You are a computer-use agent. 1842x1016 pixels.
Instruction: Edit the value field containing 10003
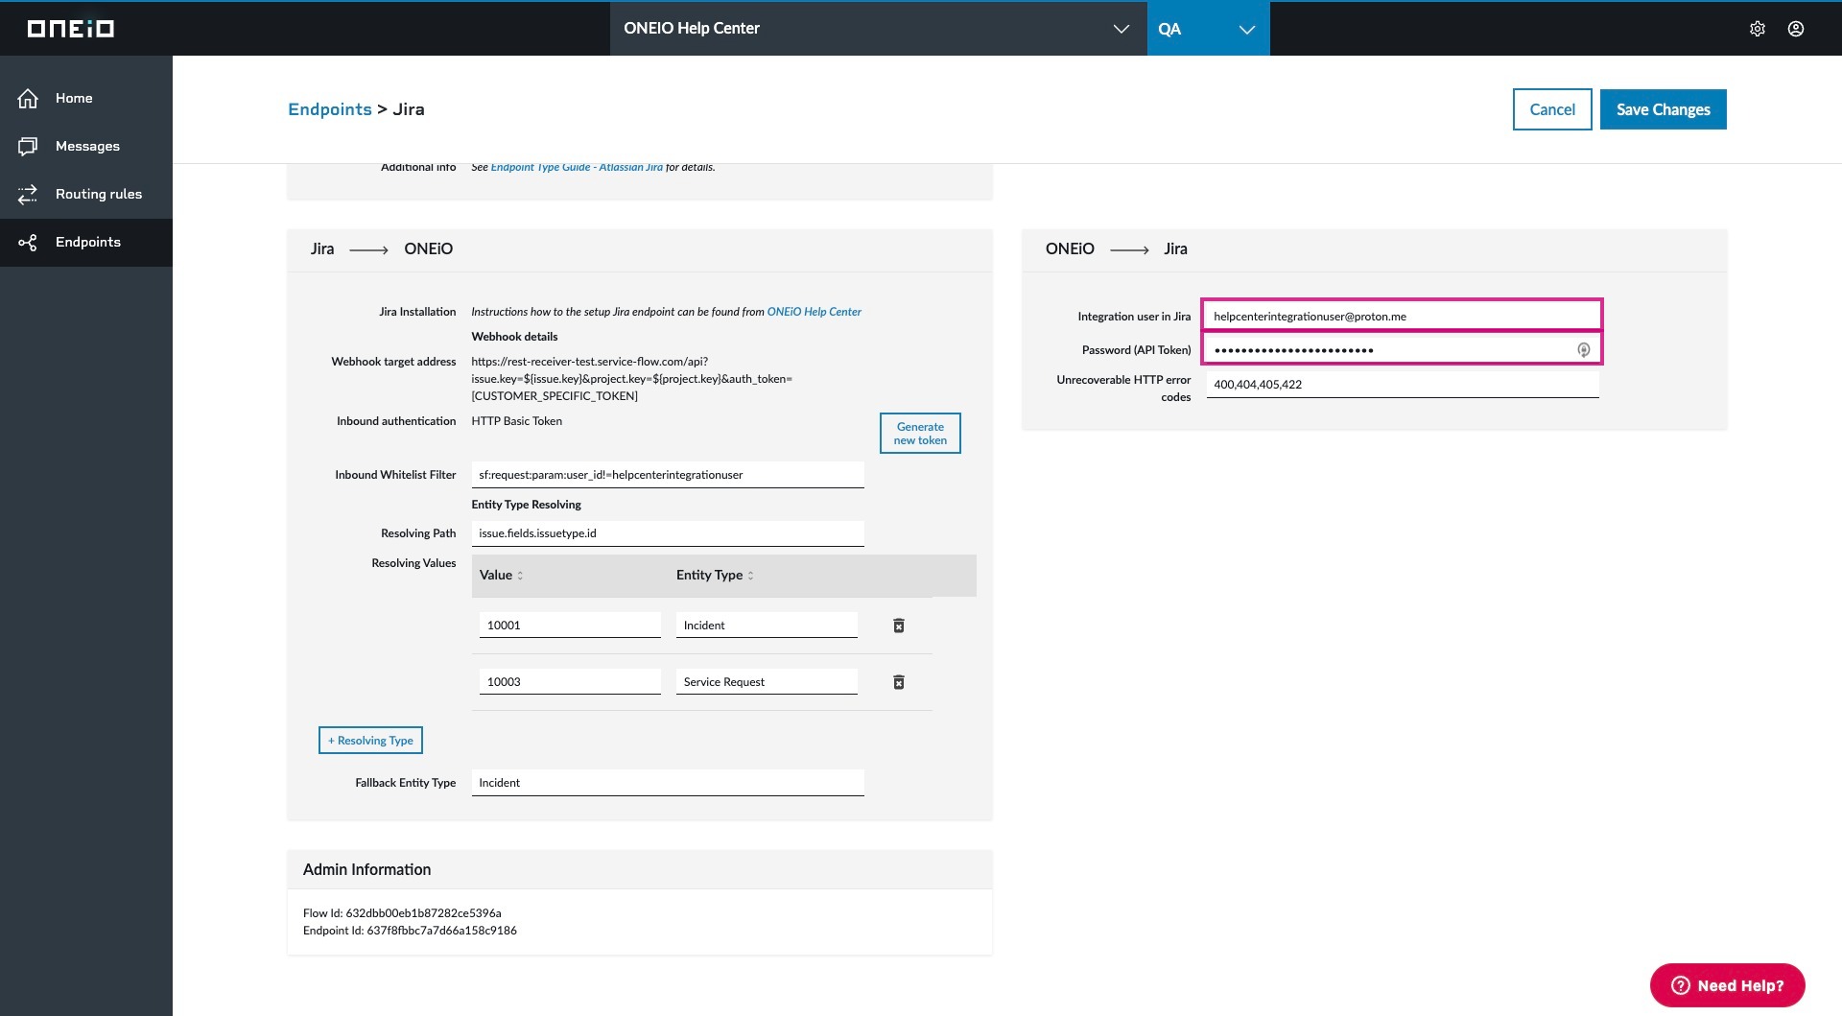570,682
